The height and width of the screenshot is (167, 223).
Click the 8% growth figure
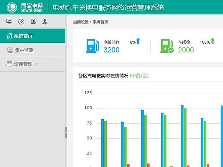tap(133, 42)
